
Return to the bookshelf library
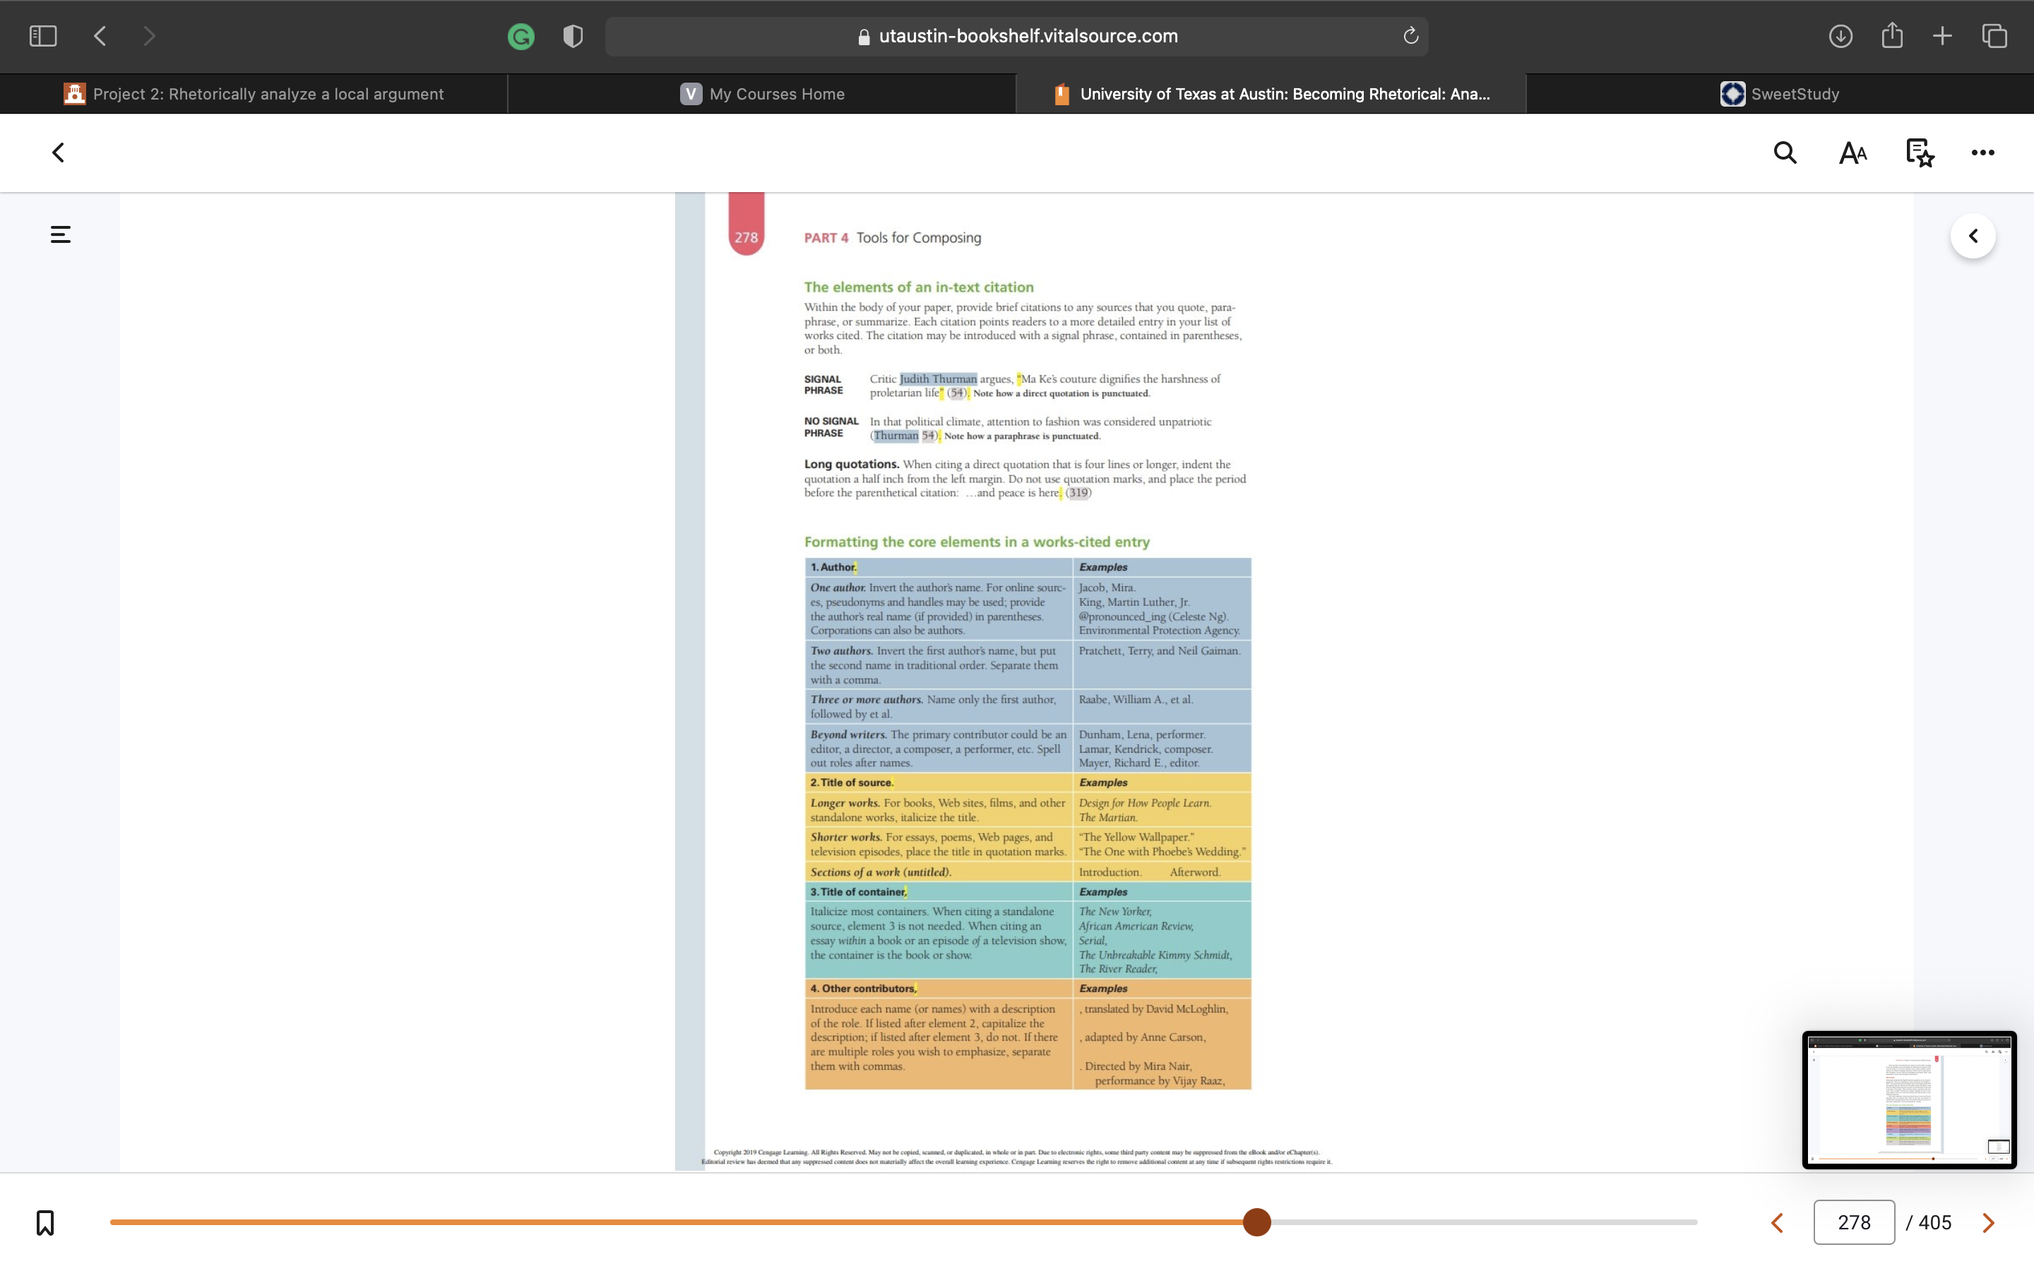coord(58,153)
